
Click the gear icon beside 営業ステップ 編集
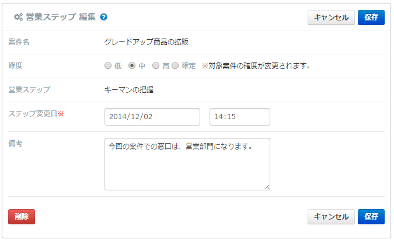tap(18, 17)
